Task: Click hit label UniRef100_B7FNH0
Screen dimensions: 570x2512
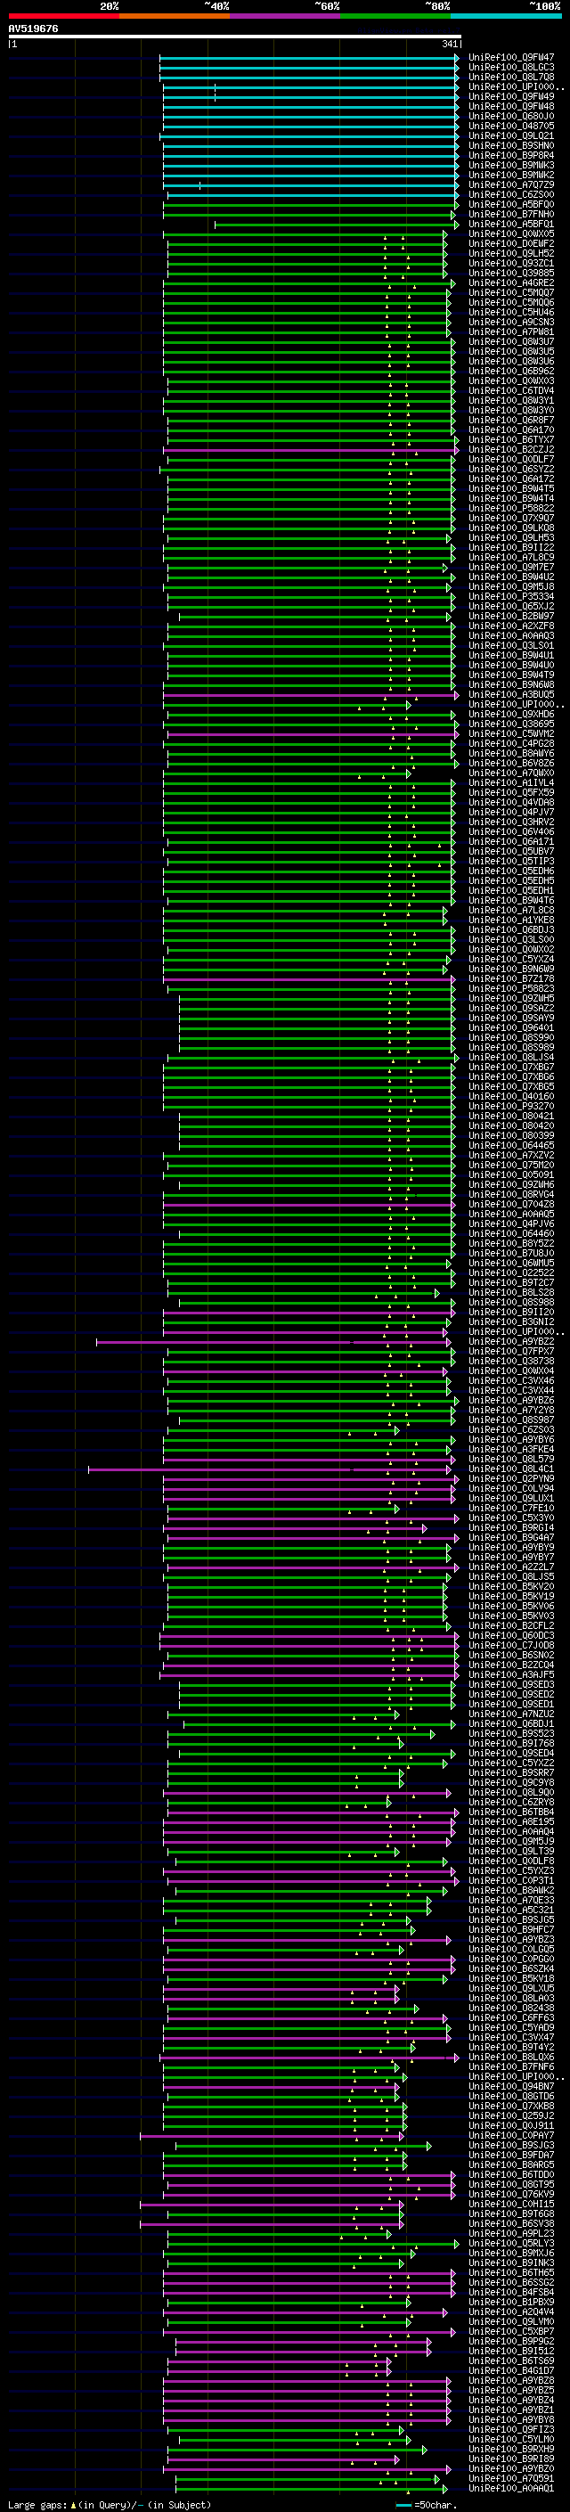Action: pos(511,215)
